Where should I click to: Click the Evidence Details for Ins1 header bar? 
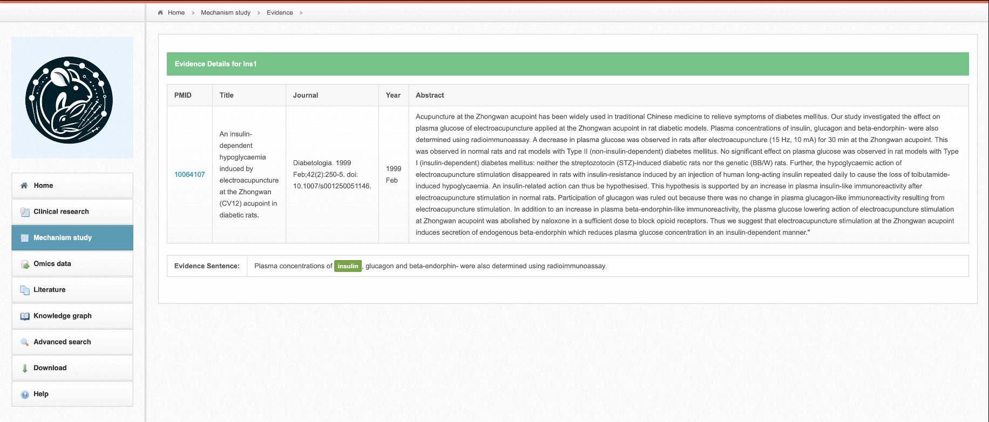567,64
